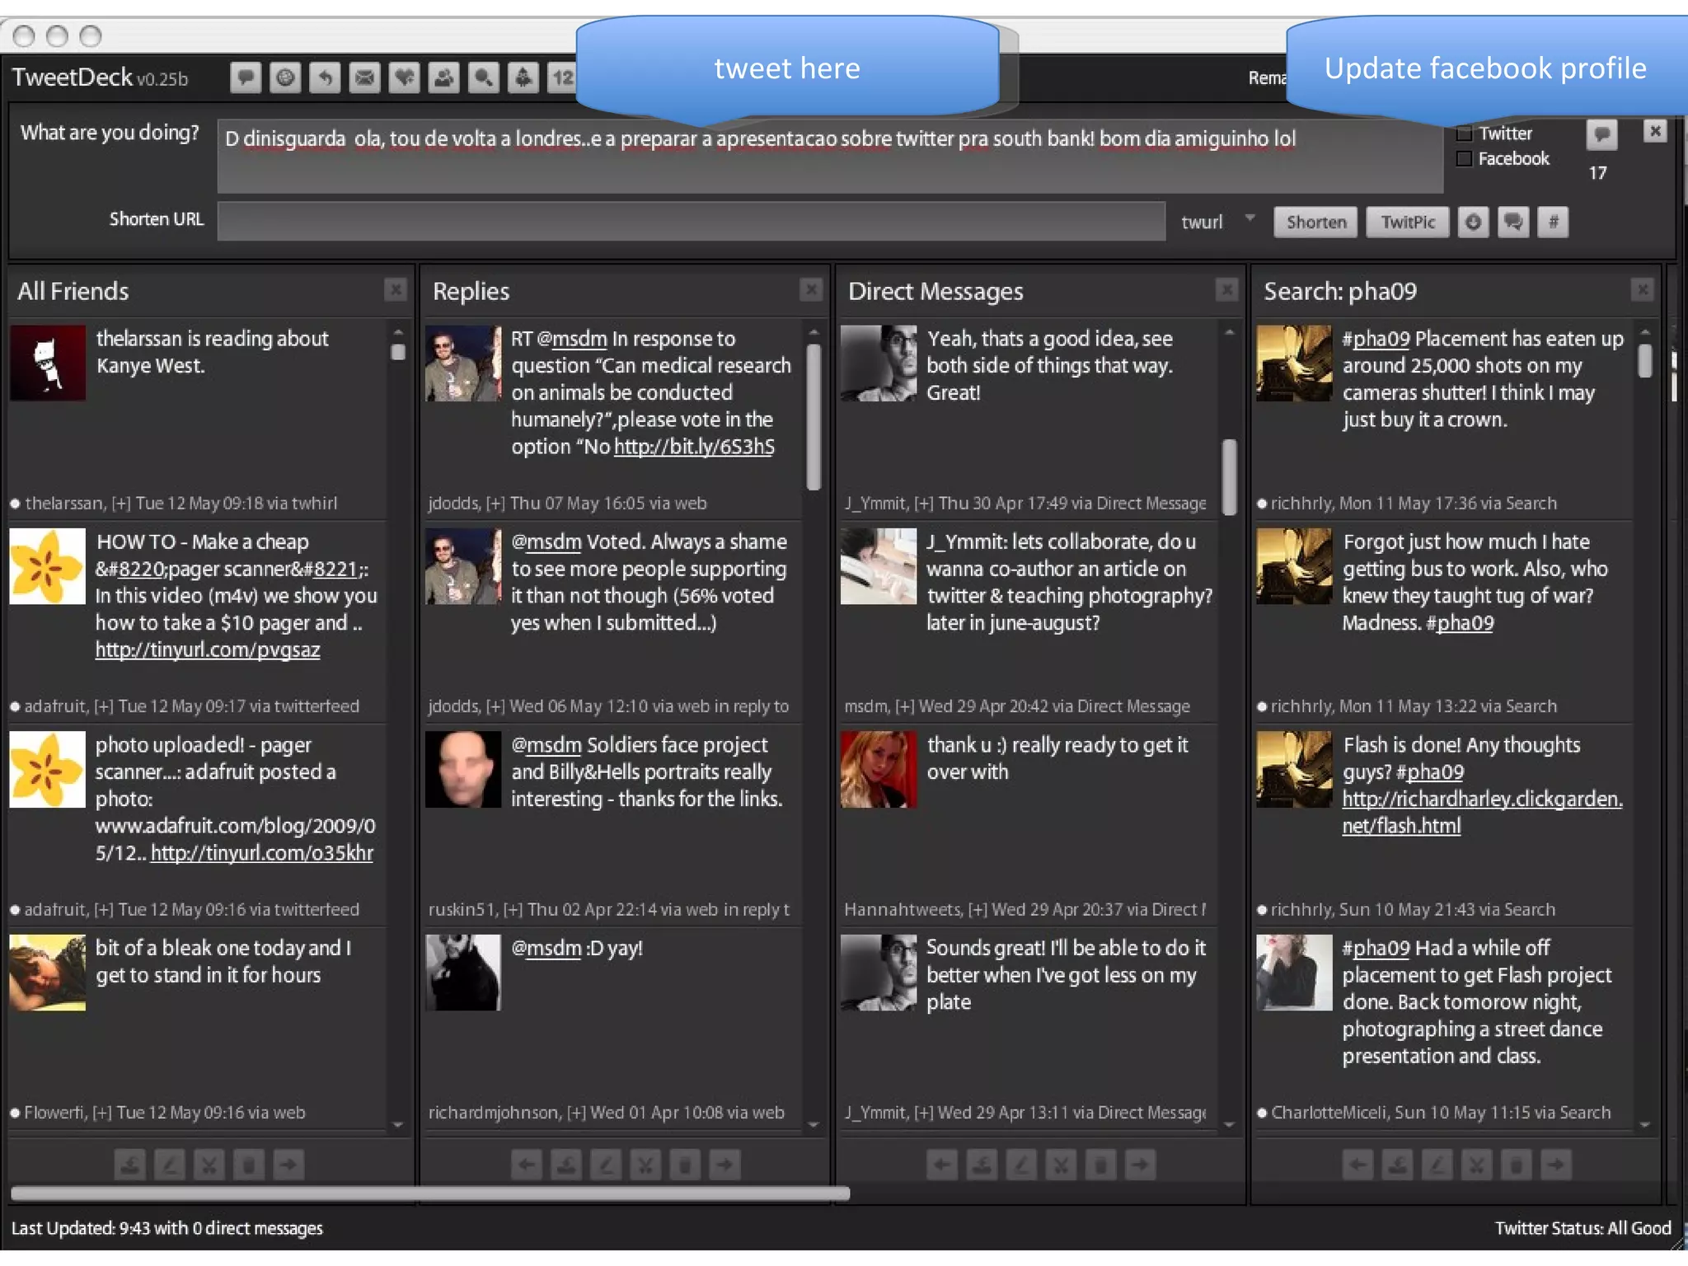The width and height of the screenshot is (1688, 1266).
Task: Expand [+] on thelarssan's tweet footer
Action: coord(121,503)
